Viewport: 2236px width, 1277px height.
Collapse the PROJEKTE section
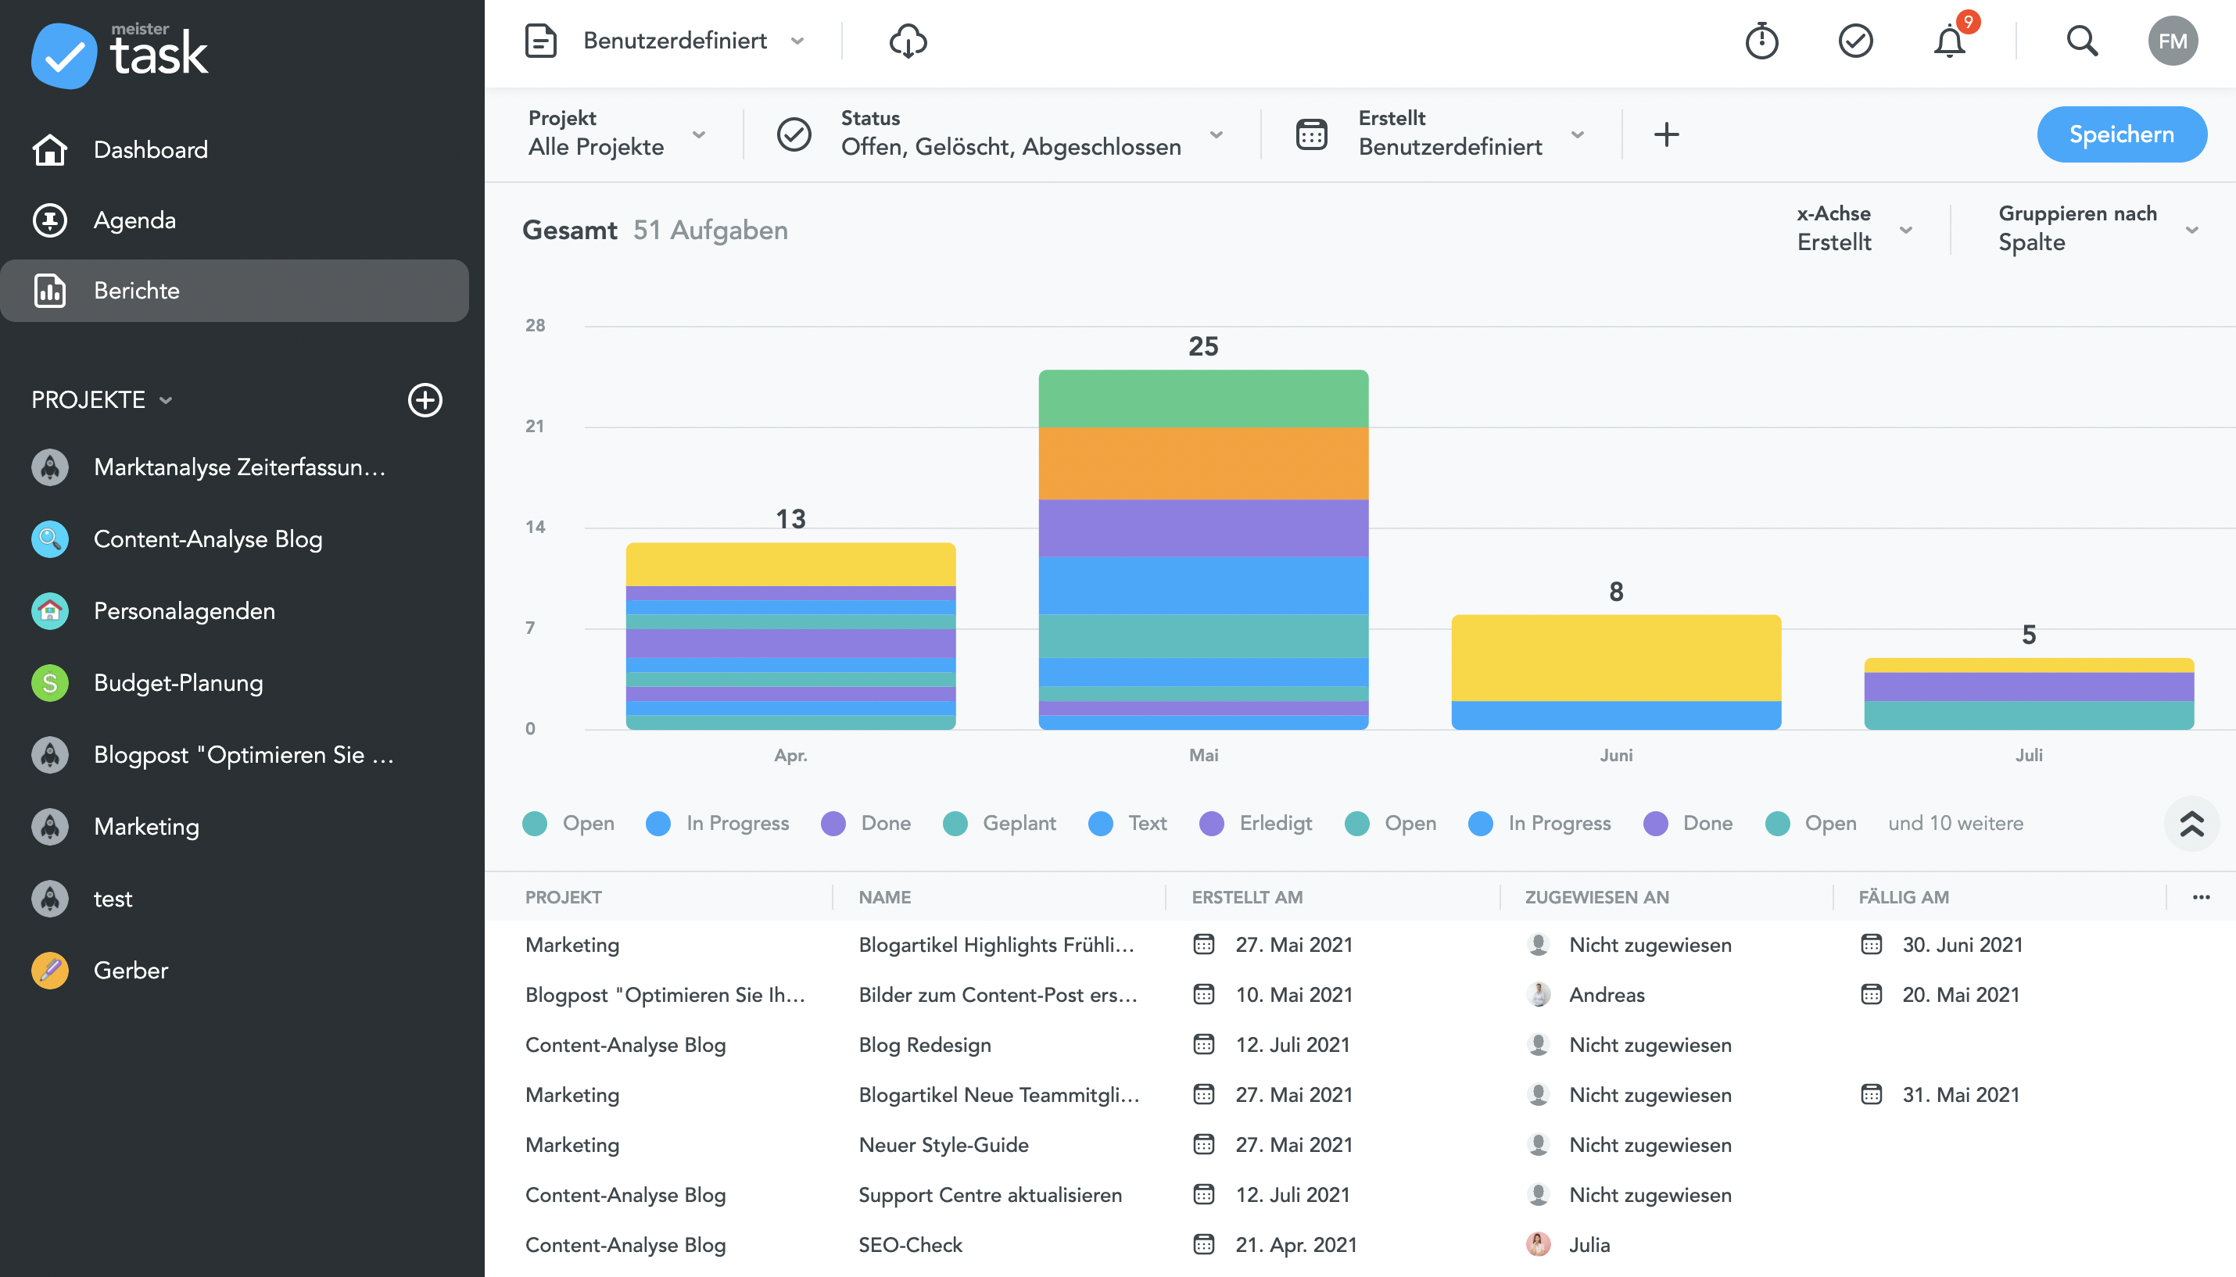click(x=102, y=400)
